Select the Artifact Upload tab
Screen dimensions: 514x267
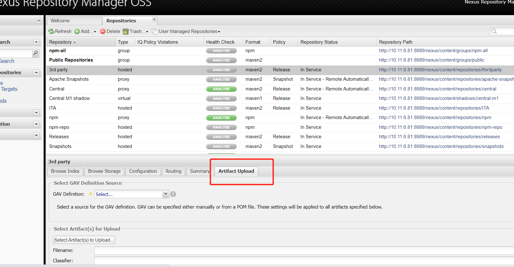[x=236, y=171]
